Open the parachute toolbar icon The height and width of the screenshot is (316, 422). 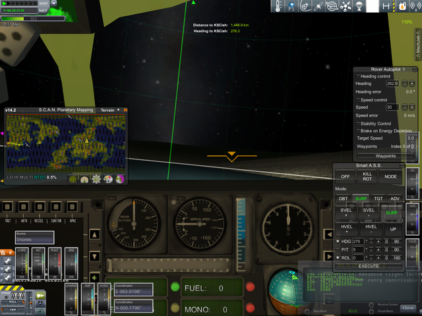pos(359,6)
